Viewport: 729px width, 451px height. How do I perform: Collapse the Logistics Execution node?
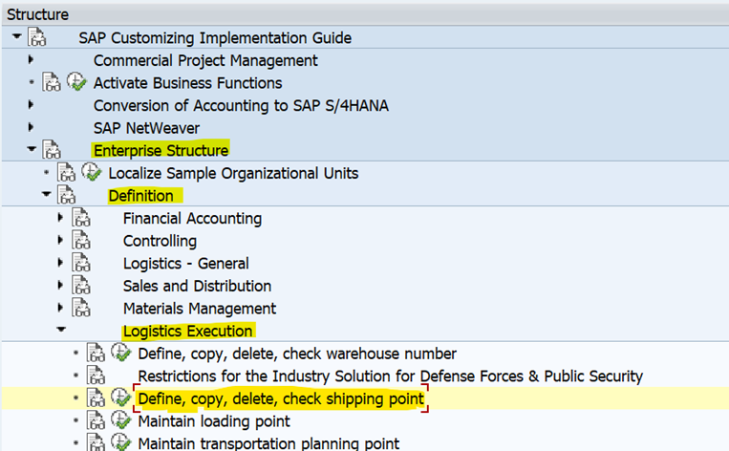click(x=61, y=331)
